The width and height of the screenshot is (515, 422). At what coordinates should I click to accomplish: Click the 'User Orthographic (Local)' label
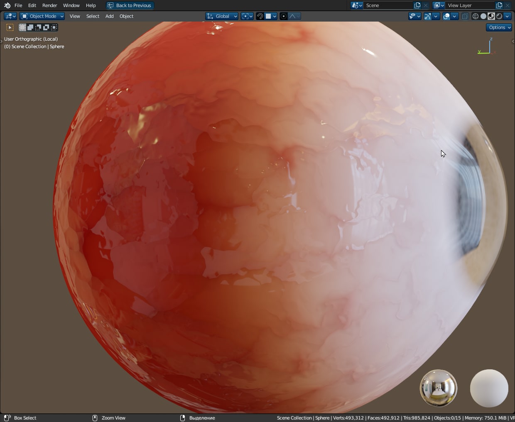(x=31, y=39)
